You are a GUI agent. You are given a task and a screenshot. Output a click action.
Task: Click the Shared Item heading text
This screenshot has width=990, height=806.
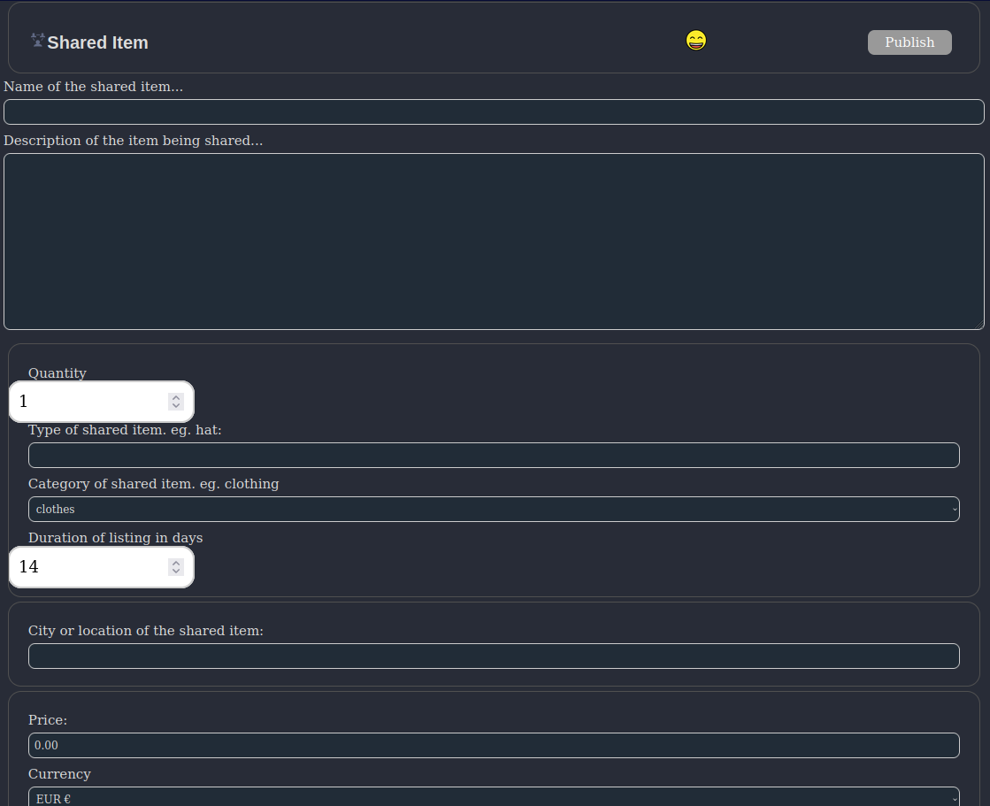97,42
